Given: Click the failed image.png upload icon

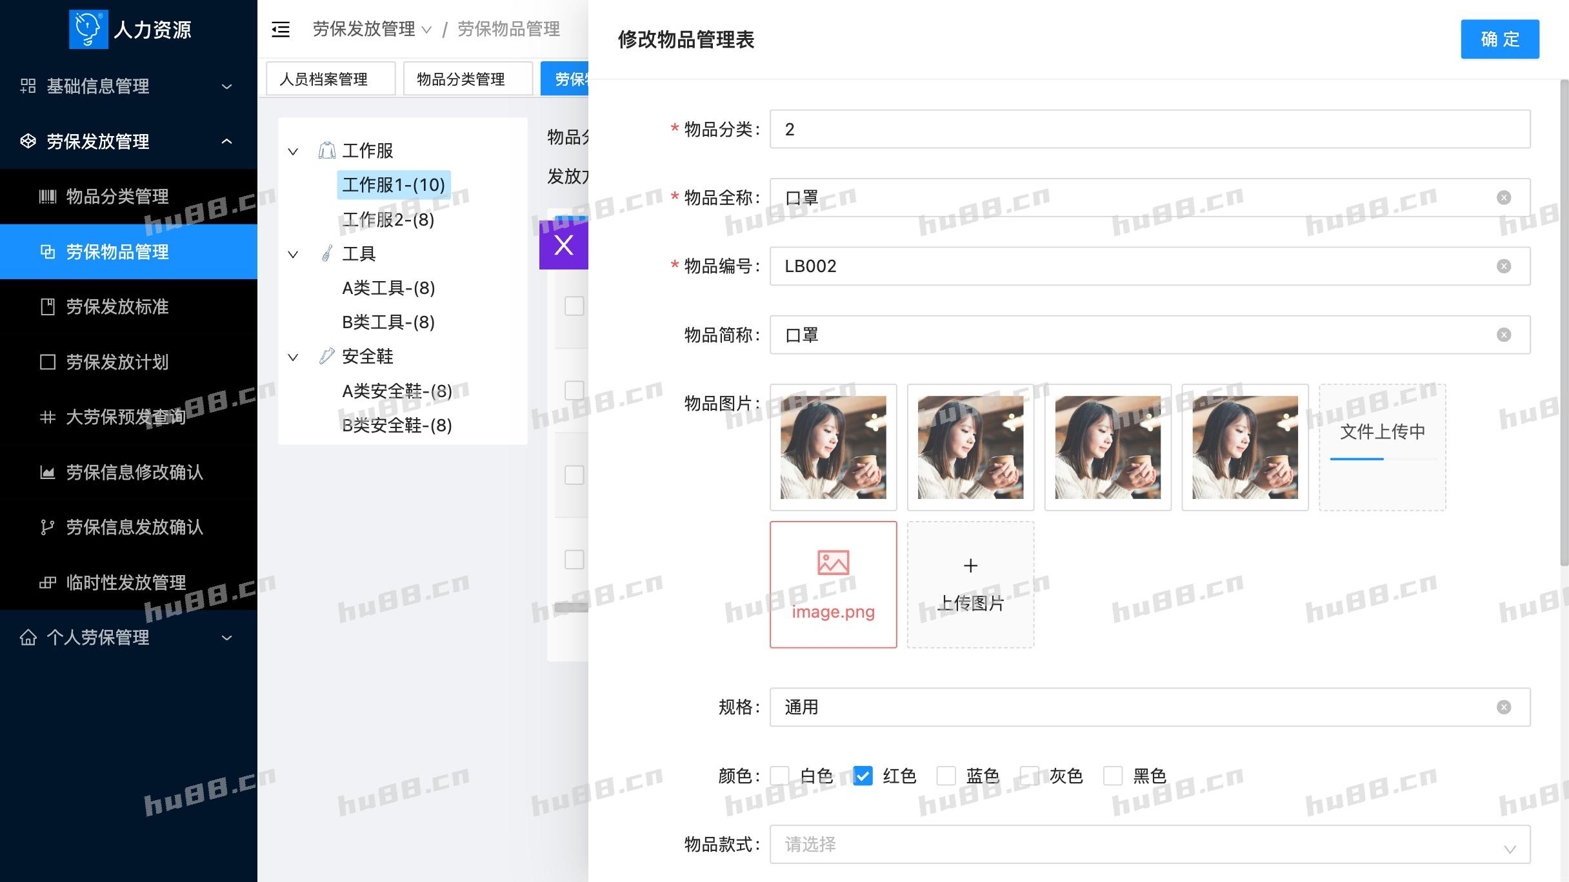Looking at the screenshot, I should point(833,563).
